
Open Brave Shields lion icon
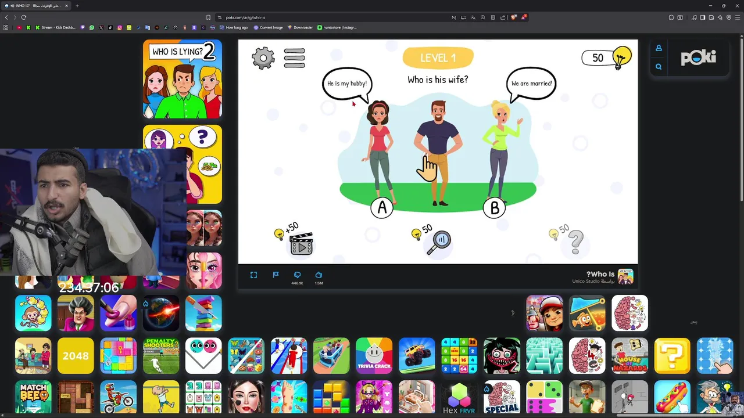point(513,17)
